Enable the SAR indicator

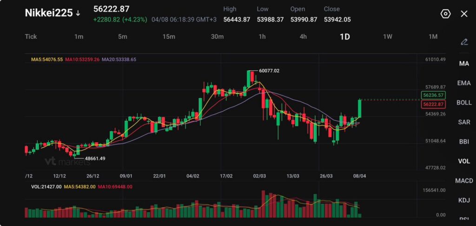point(464,122)
